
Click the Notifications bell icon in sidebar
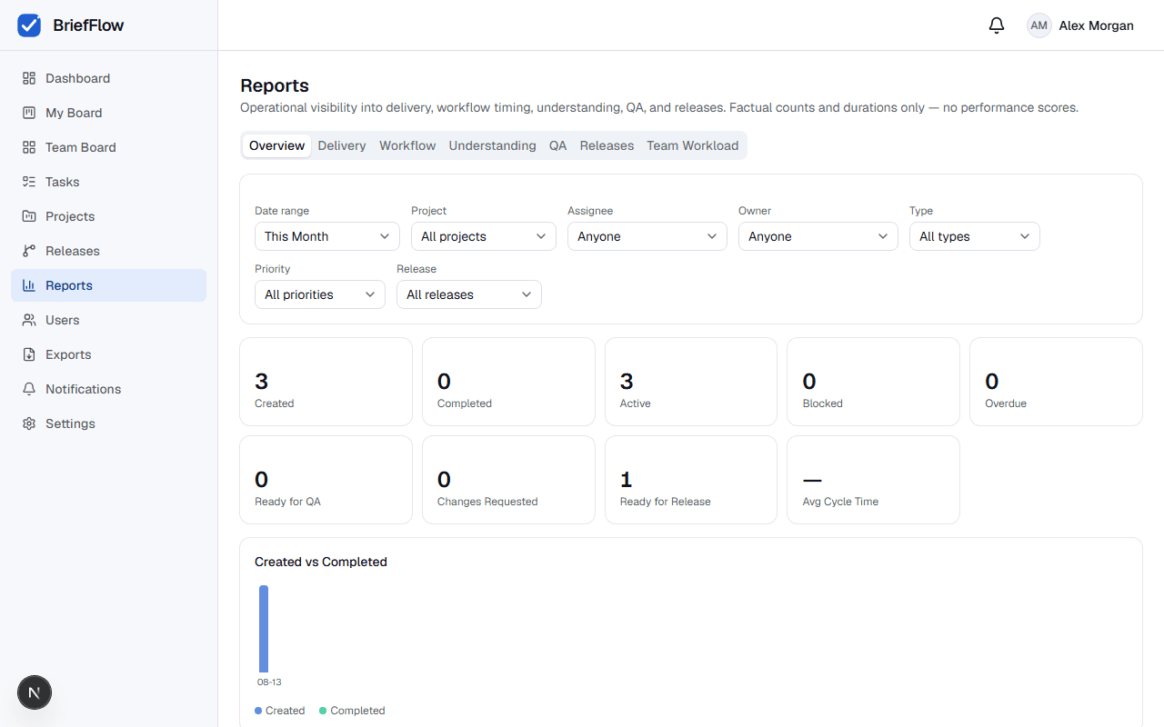pos(29,389)
